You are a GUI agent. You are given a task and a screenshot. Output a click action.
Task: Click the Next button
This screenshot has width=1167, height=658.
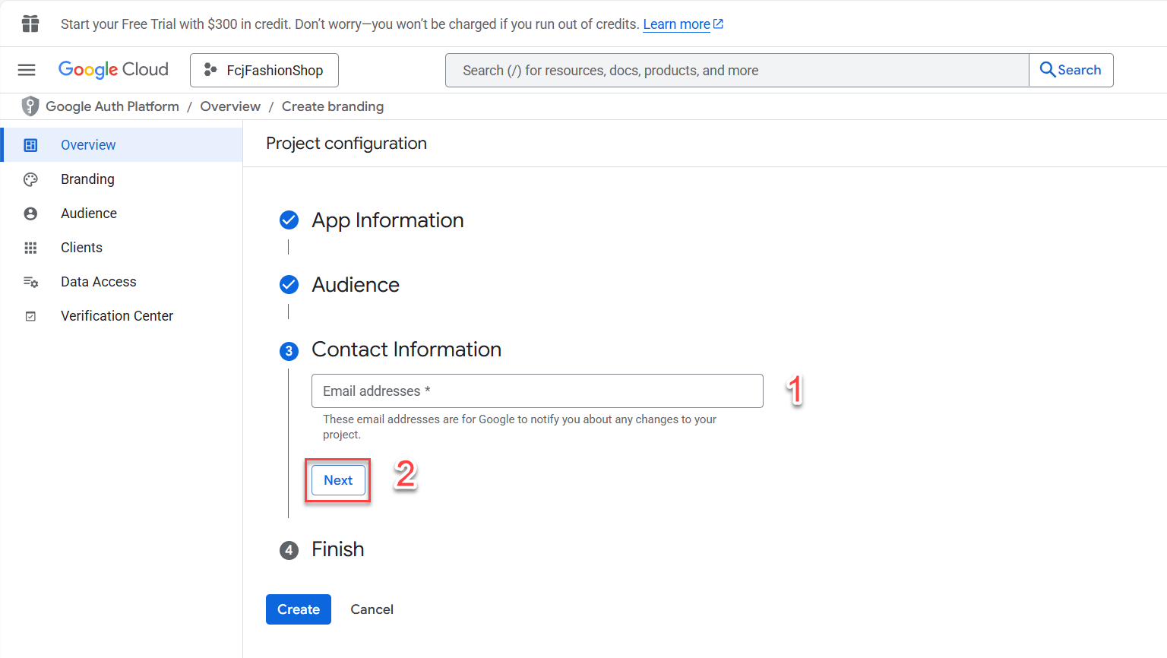pyautogui.click(x=338, y=480)
